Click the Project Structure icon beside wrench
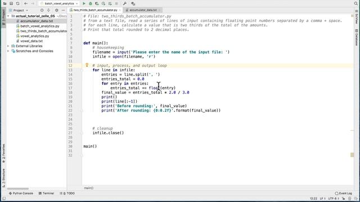 click(133, 3)
